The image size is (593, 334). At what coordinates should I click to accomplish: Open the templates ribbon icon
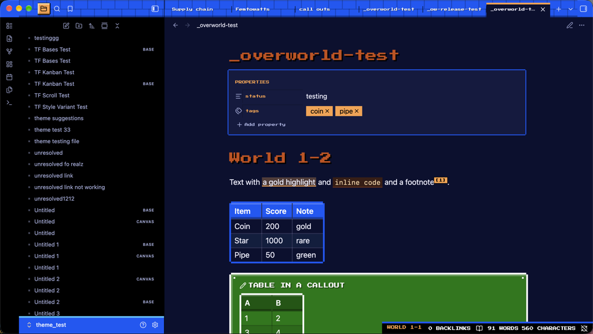coord(9,90)
